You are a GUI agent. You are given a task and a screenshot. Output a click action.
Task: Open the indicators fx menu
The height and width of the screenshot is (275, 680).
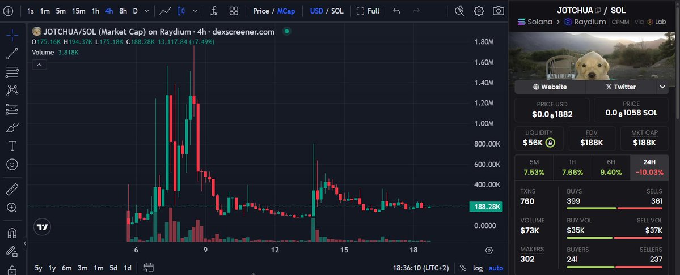click(214, 11)
